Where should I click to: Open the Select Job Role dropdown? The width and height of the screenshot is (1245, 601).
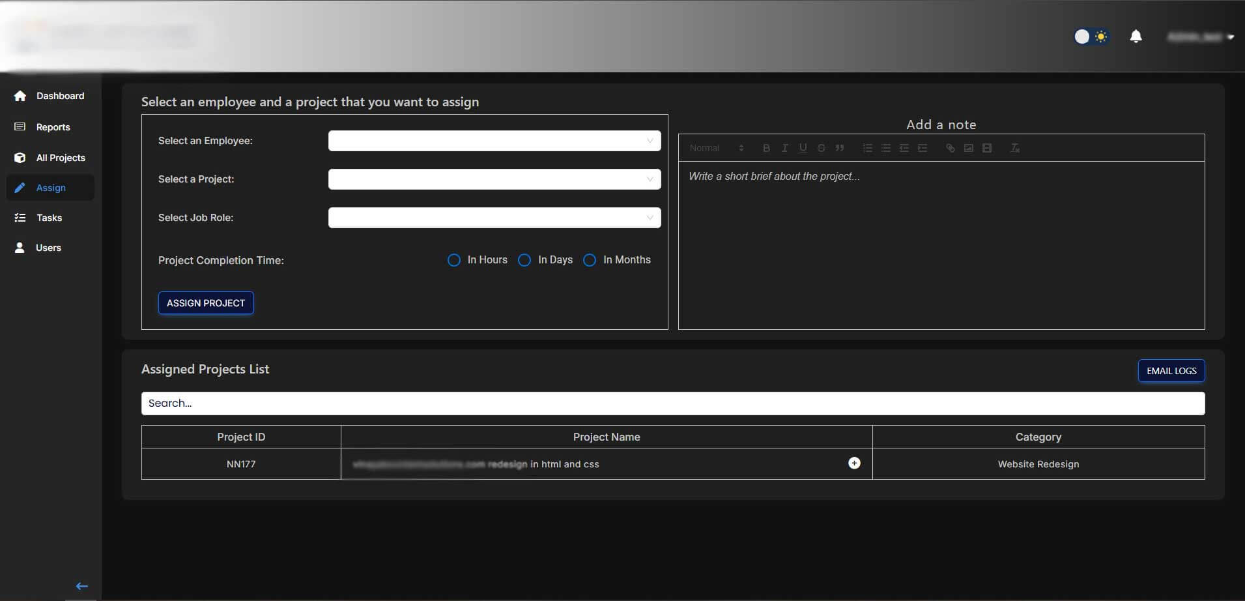pyautogui.click(x=494, y=218)
